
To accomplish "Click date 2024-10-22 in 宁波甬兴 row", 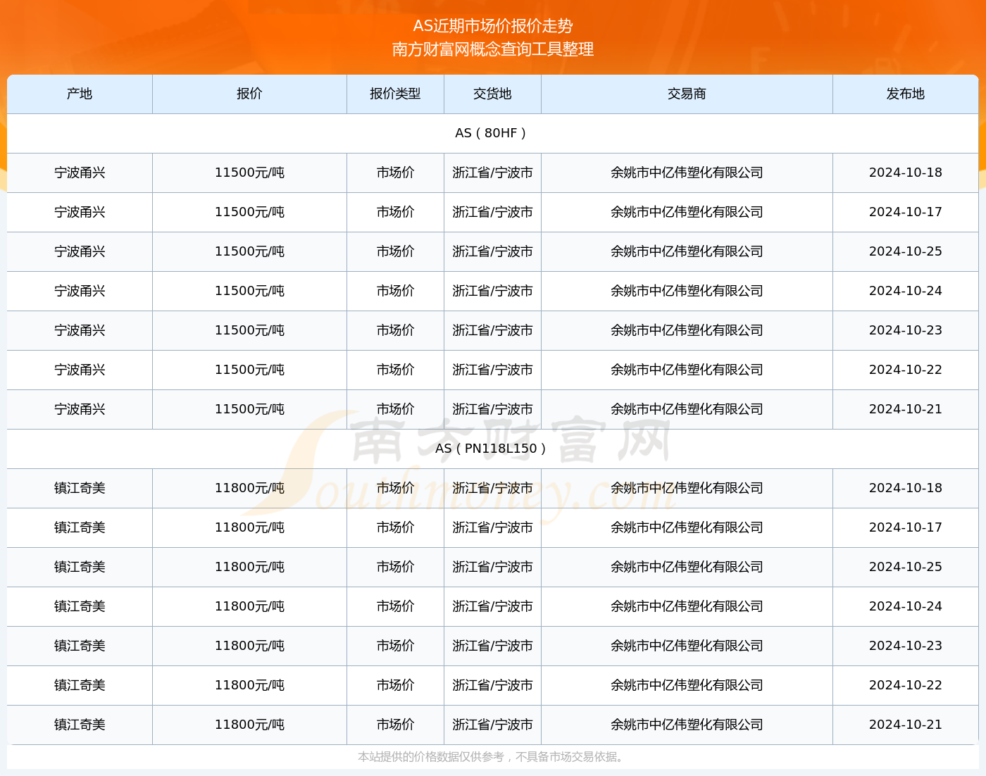I will [x=905, y=370].
